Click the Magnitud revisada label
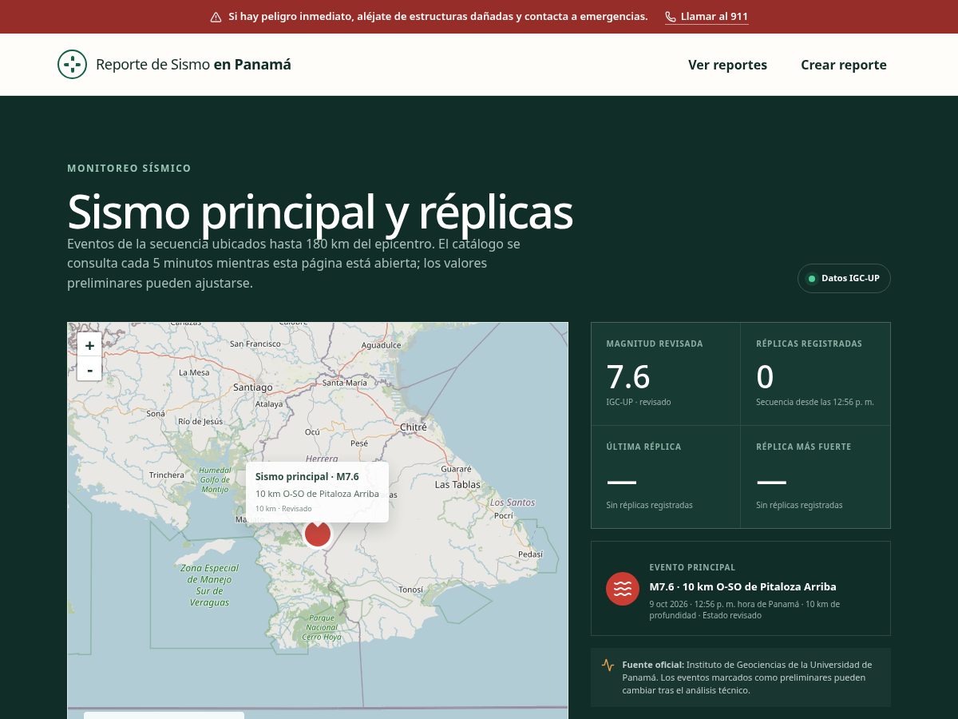958x719 pixels. tap(655, 344)
